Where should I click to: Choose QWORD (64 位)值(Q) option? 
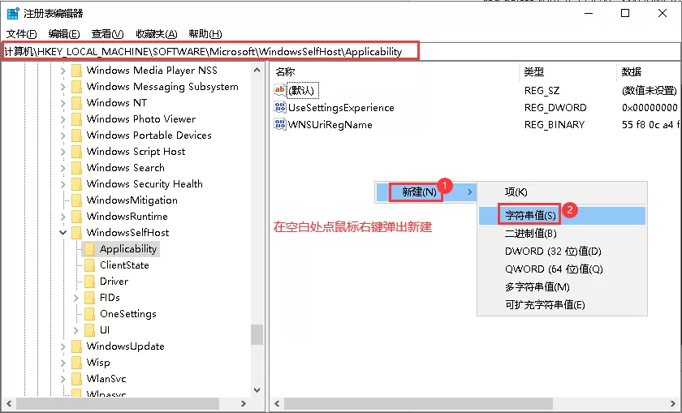[562, 269]
